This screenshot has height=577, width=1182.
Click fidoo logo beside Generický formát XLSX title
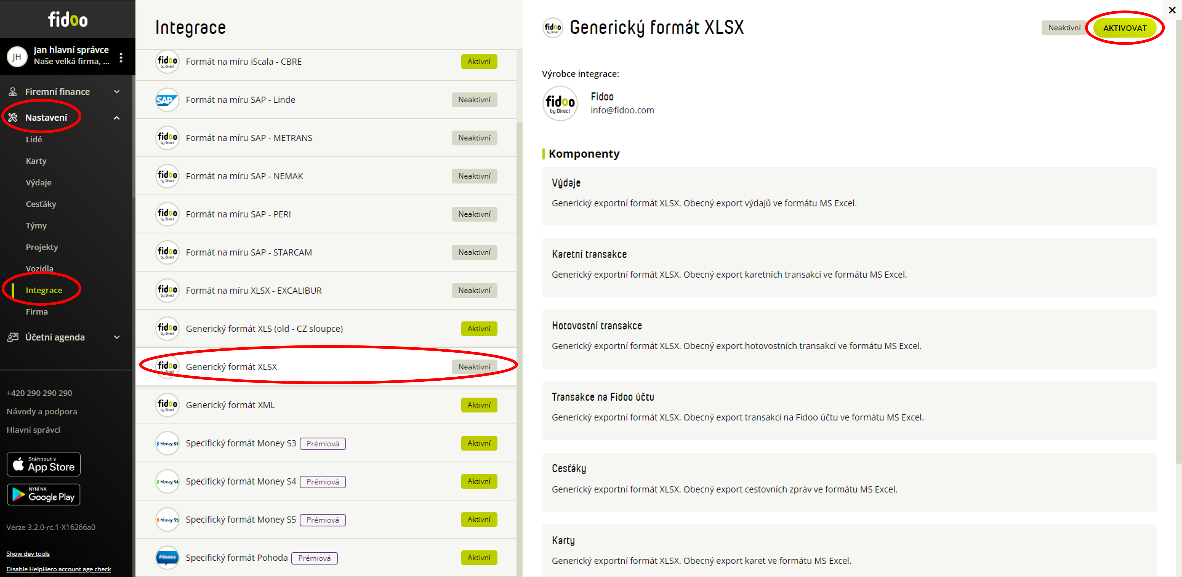point(553,28)
